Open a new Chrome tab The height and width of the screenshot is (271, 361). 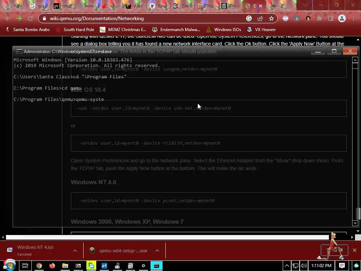coord(274,6)
